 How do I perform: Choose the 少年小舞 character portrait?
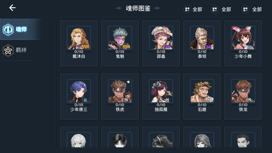(x=243, y=38)
